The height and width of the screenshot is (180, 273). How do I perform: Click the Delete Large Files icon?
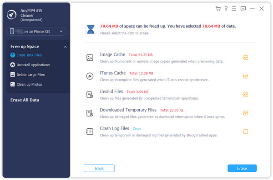click(13, 74)
